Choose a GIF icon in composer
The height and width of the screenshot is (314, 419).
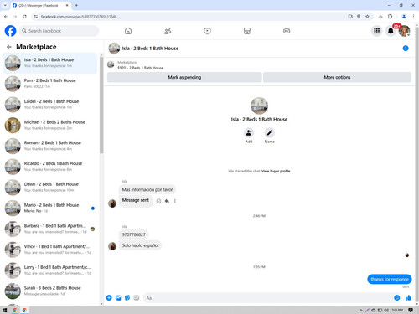pyautogui.click(x=137, y=298)
